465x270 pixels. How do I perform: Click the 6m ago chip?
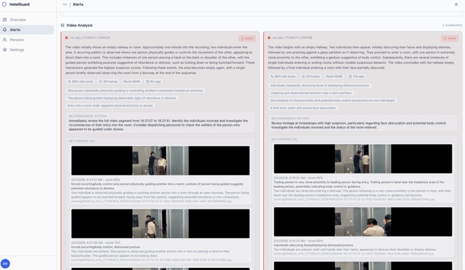coord(153,81)
